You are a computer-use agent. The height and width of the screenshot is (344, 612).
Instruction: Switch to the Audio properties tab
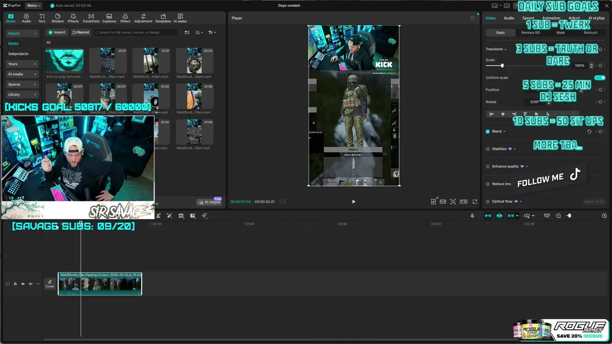[509, 18]
